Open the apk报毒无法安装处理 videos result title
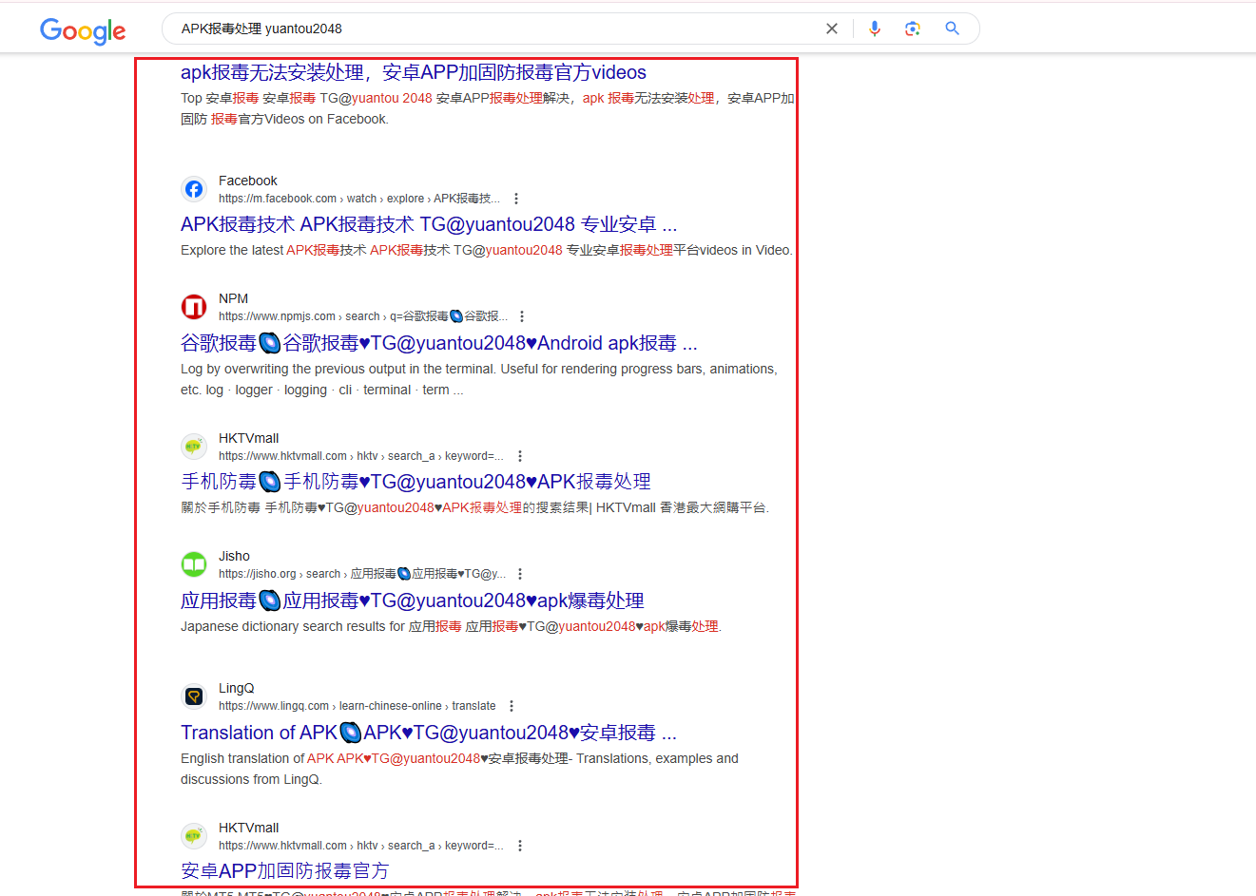 (414, 72)
